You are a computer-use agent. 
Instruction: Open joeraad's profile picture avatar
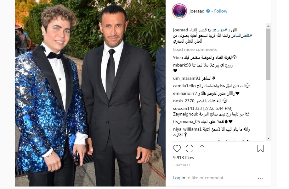[179, 11]
